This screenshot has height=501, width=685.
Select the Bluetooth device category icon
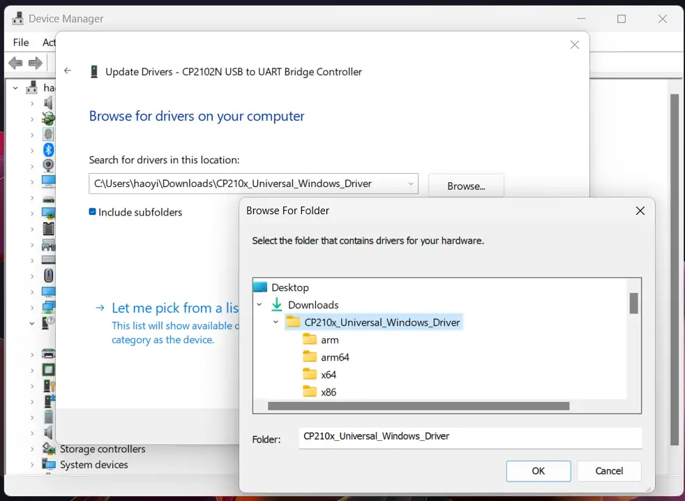pyautogui.click(x=47, y=150)
